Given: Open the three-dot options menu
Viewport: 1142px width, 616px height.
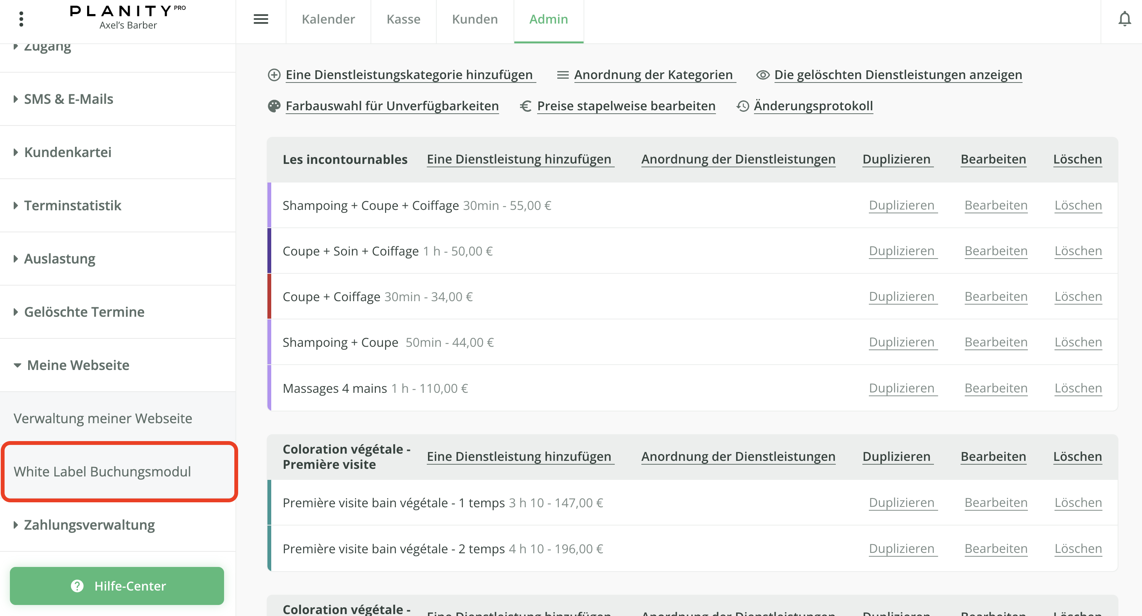Looking at the screenshot, I should (21, 19).
